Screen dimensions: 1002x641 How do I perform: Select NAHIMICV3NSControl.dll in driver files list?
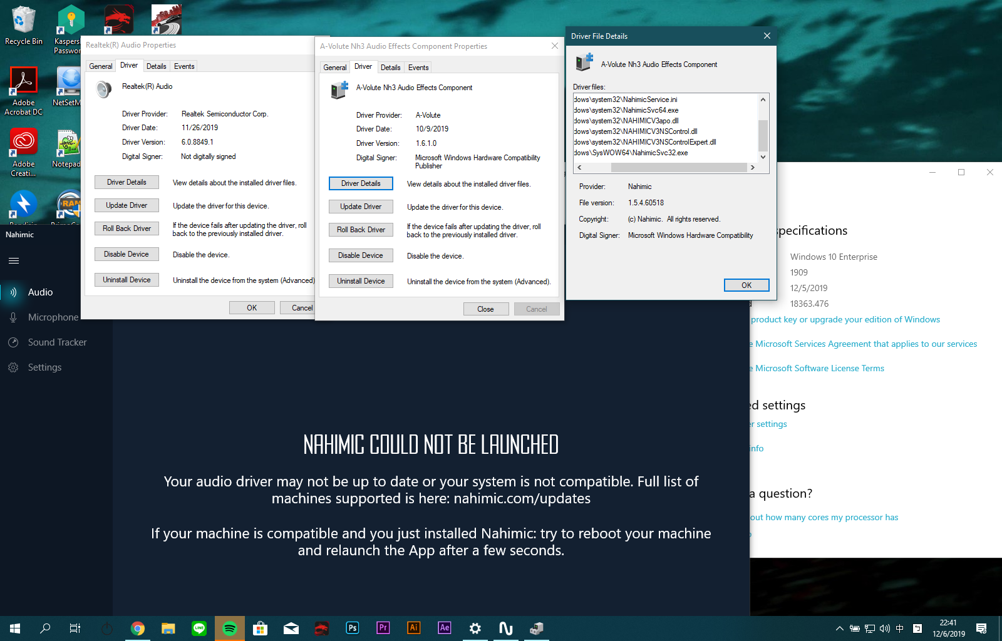(636, 131)
